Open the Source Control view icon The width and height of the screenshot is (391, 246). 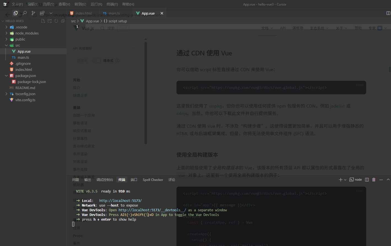click(x=33, y=13)
